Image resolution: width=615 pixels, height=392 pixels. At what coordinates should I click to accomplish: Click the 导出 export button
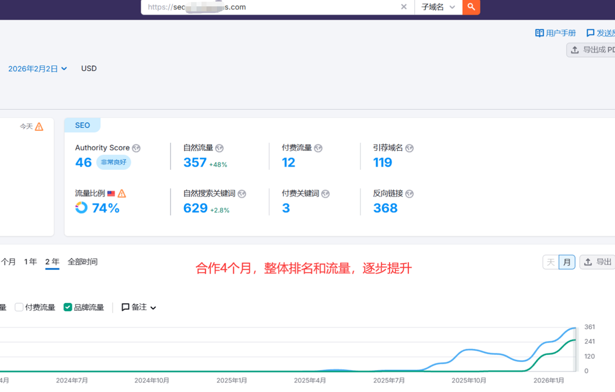point(598,262)
